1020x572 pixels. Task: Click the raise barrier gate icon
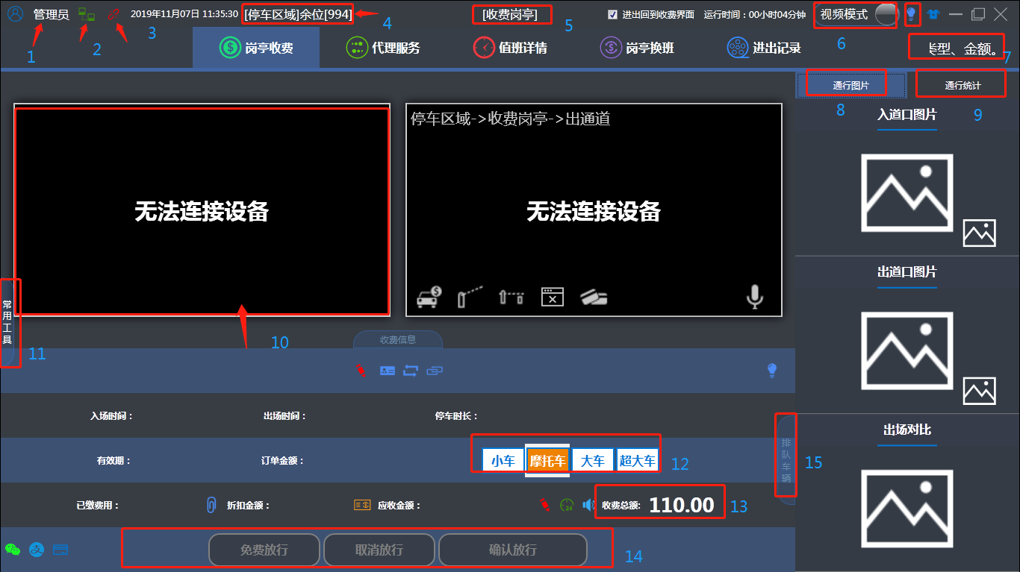pyautogui.click(x=469, y=297)
